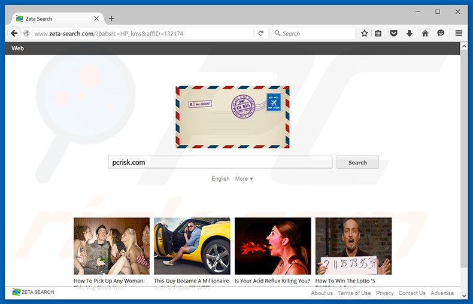Image resolution: width=473 pixels, height=304 pixels.
Task: Click the Pocket save icon
Action: point(394,34)
